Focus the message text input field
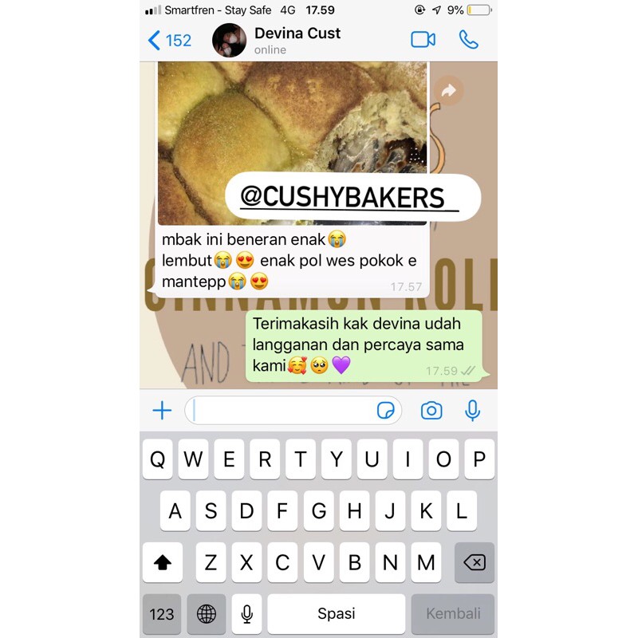The height and width of the screenshot is (638, 638). pyautogui.click(x=293, y=410)
